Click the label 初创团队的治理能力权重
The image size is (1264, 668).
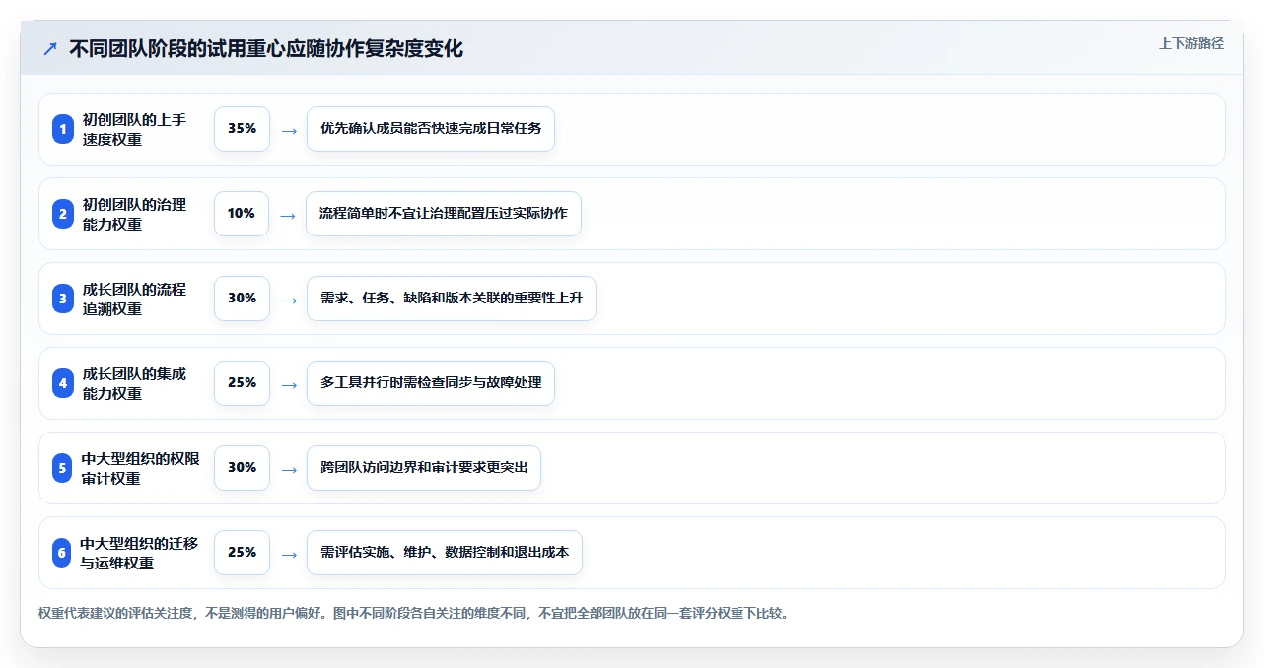134,214
